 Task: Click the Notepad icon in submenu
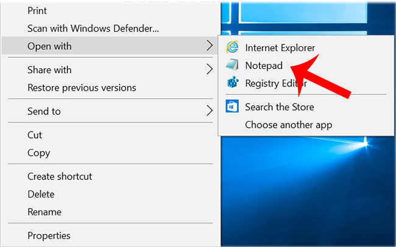pyautogui.click(x=232, y=65)
